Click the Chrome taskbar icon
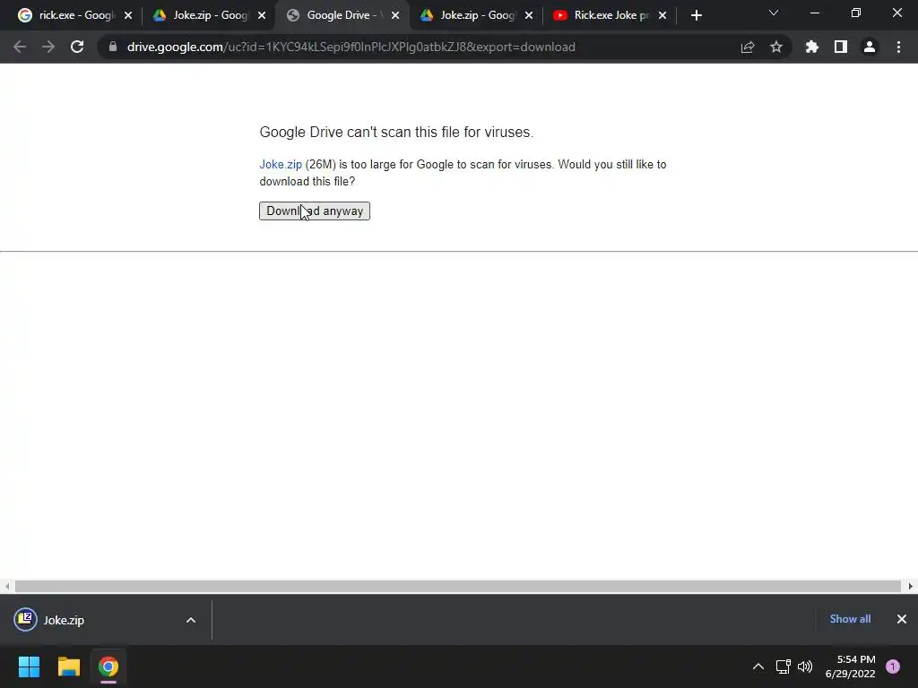 click(108, 666)
